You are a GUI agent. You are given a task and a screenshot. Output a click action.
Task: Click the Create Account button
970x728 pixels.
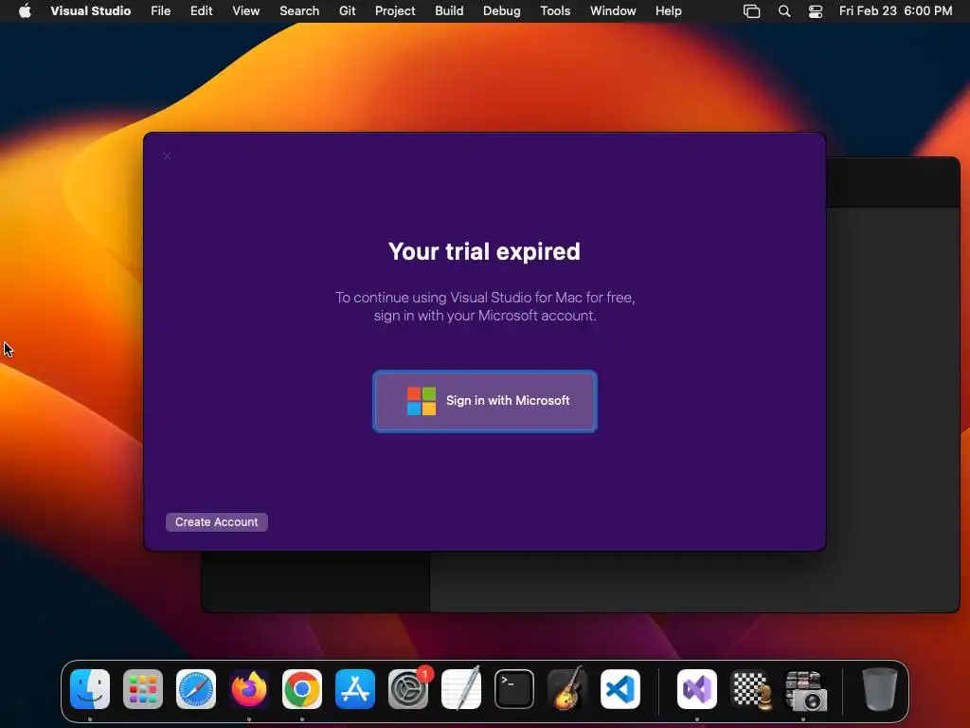point(217,522)
